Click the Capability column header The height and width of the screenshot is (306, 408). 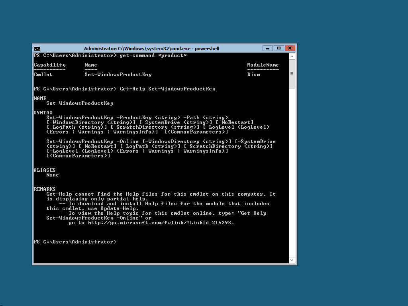click(x=49, y=65)
